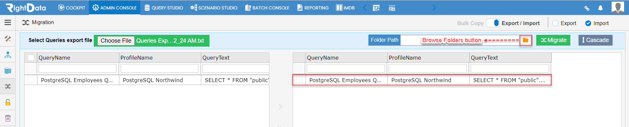Select left 'PostgreSQL Employees Q...' cell
The image size is (629, 127).
click(78, 80)
